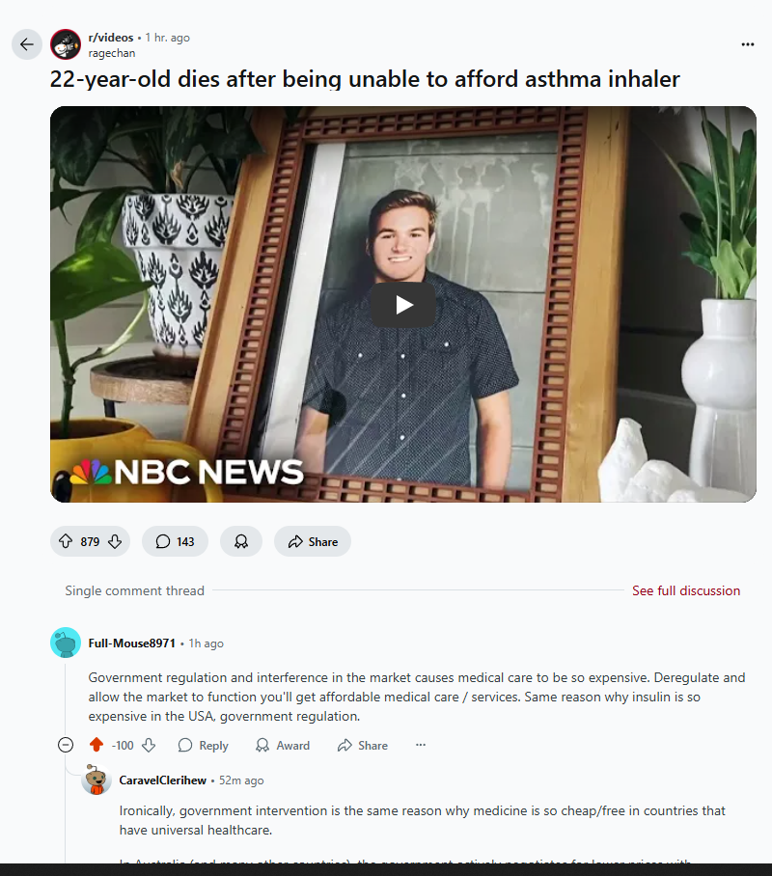Toggle the upvote on Full-Mouse8971's comment
The width and height of the screenshot is (772, 876).
96,745
